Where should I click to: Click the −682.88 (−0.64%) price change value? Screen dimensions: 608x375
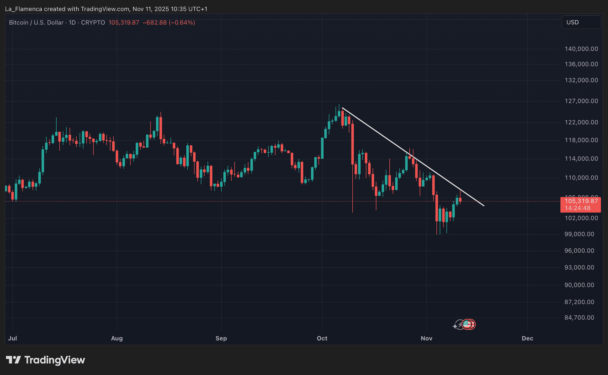[x=169, y=23]
